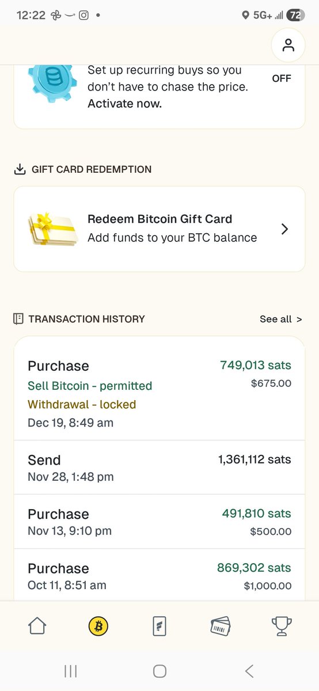319x691 pixels.
Task: Open the profile account icon
Action: click(288, 45)
